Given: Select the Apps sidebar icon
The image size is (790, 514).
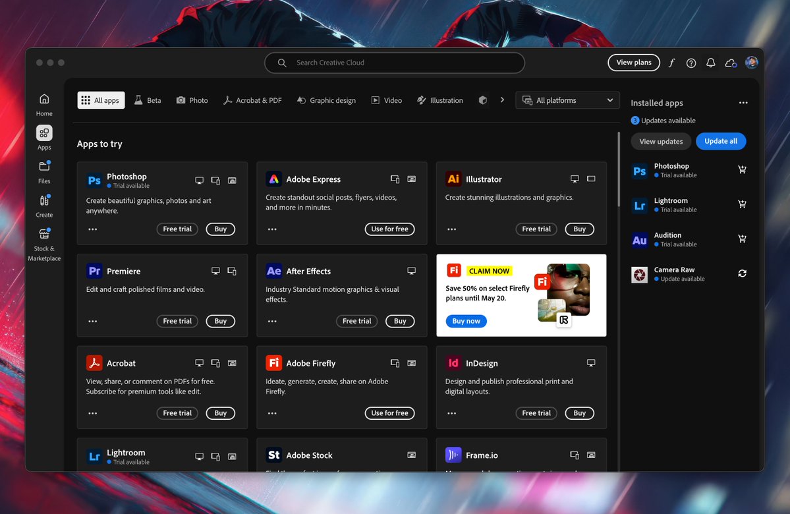Looking at the screenshot, I should click(x=44, y=133).
